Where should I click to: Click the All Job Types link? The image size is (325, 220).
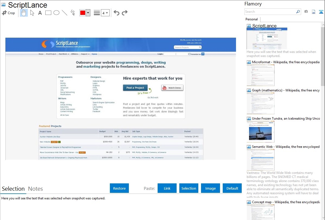[x=65, y=115]
